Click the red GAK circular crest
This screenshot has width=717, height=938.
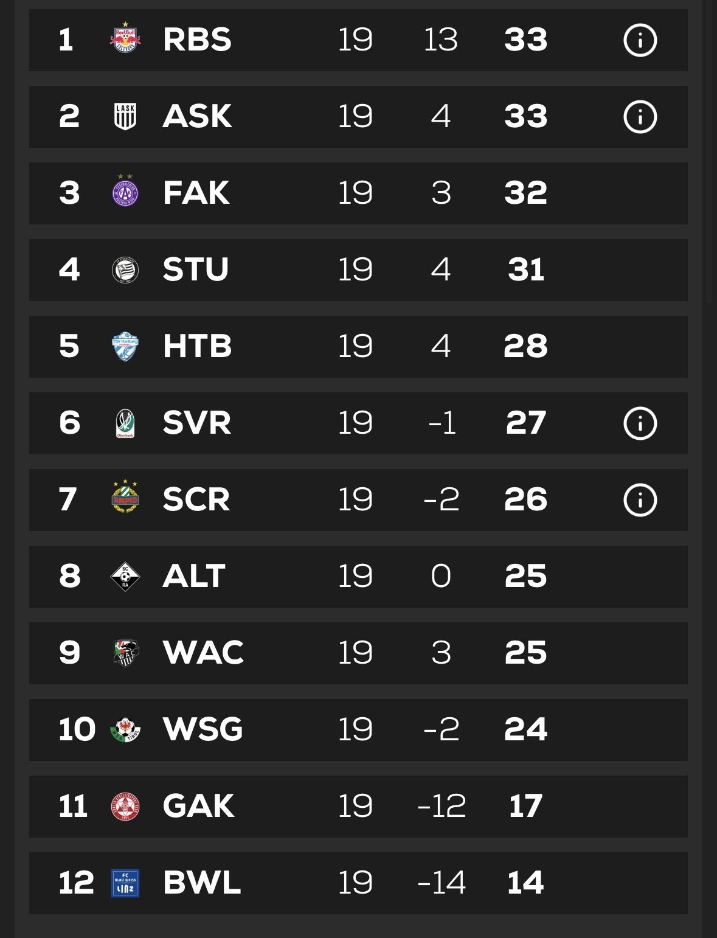125,806
